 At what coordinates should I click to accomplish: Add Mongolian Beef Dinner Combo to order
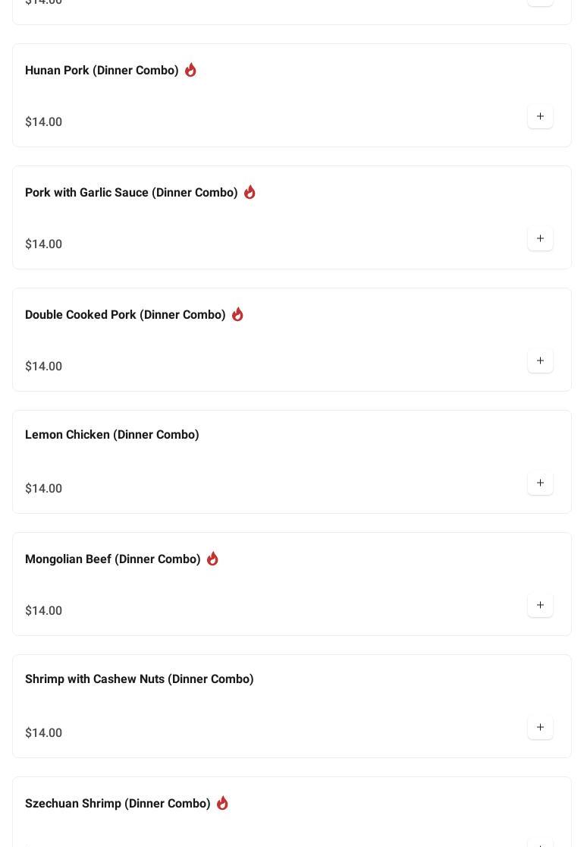540,606
